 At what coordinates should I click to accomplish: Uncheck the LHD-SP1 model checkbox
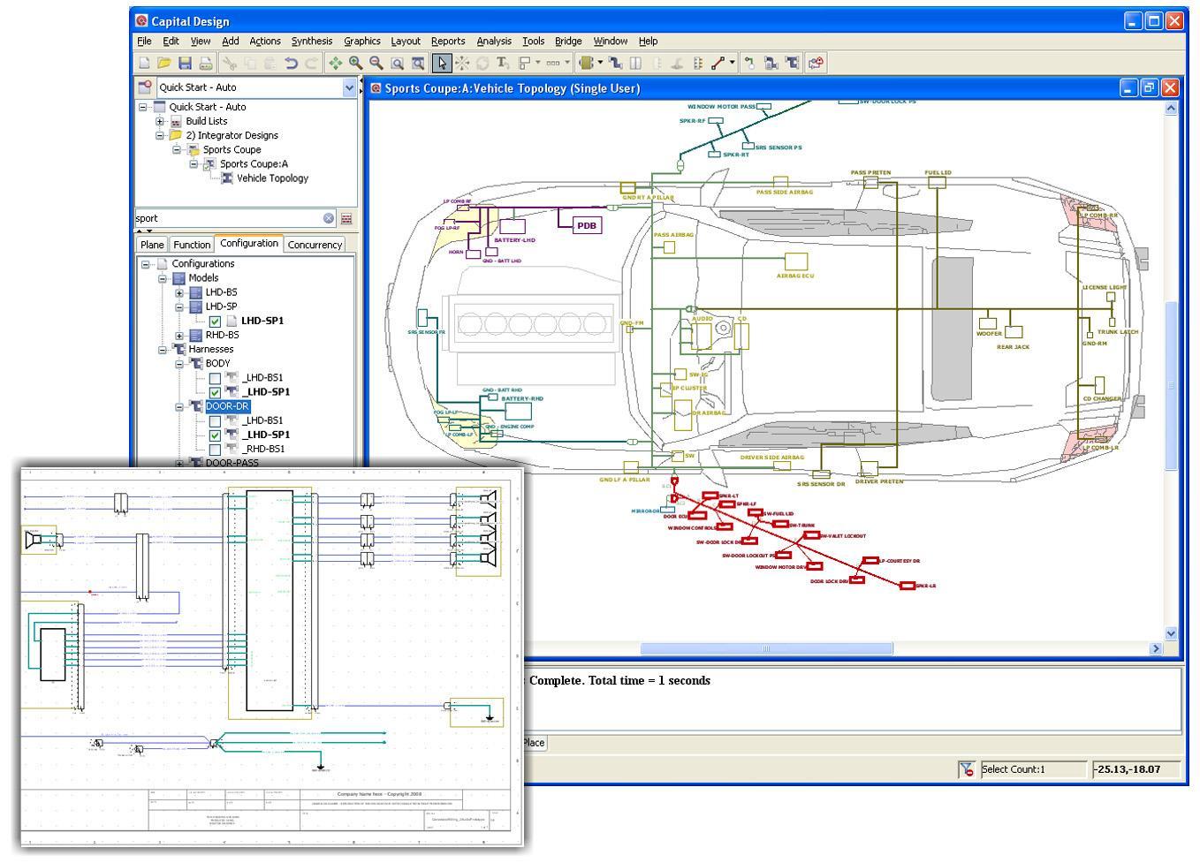pyautogui.click(x=215, y=321)
